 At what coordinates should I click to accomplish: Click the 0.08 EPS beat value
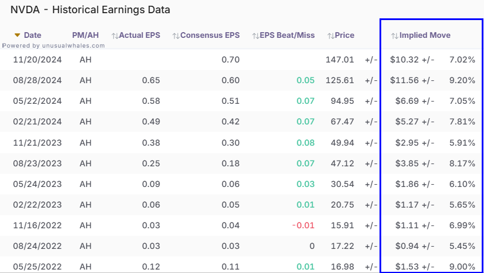305,143
